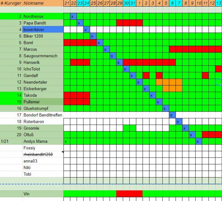Click red cell under column 11 in Gandalf row
Viewport: 222px width, 201px height.
(205, 76)
